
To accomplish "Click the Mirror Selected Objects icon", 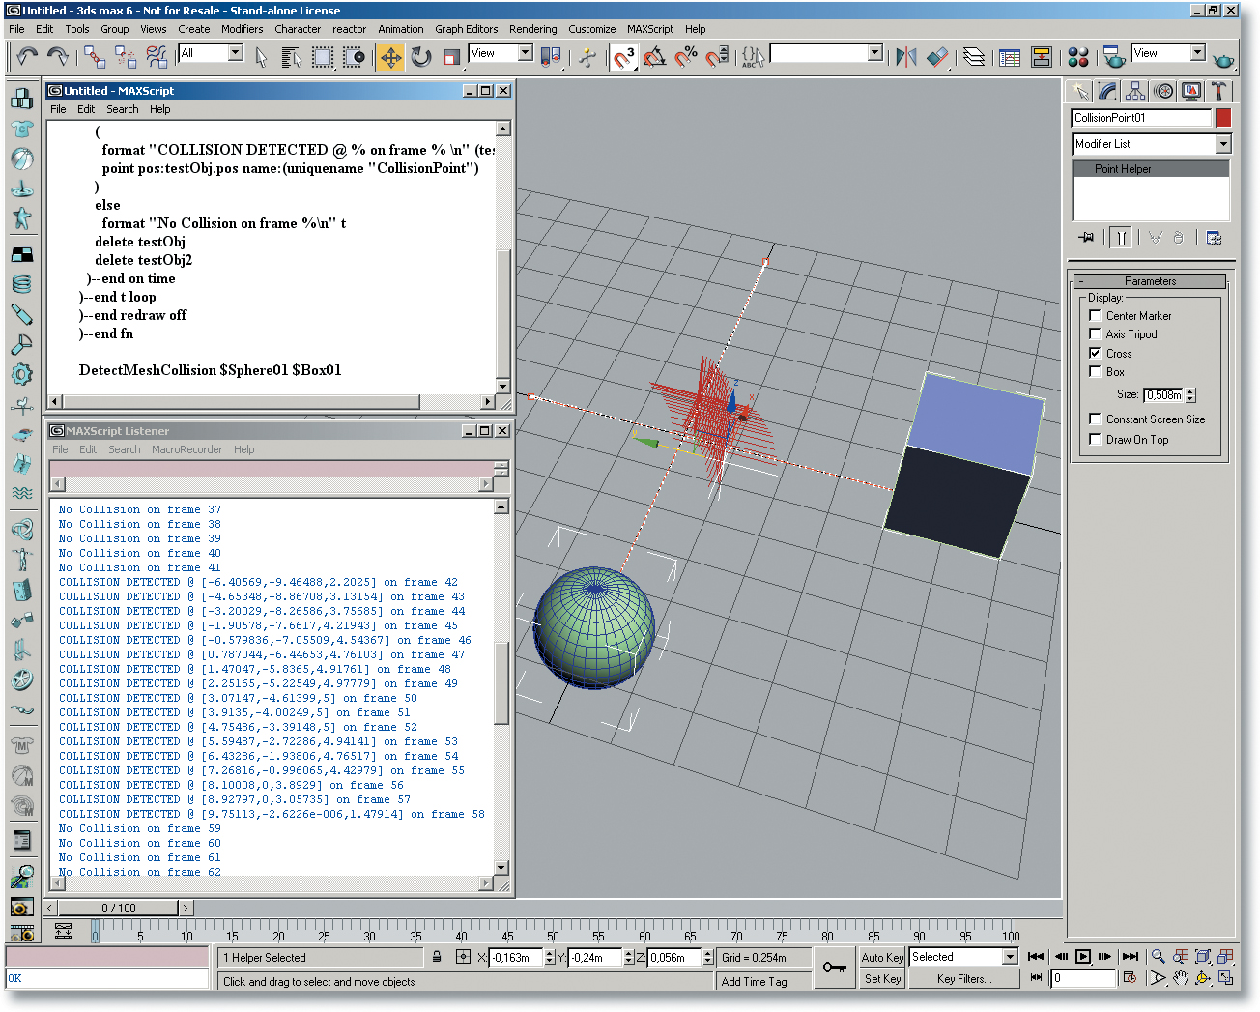I will coord(905,57).
